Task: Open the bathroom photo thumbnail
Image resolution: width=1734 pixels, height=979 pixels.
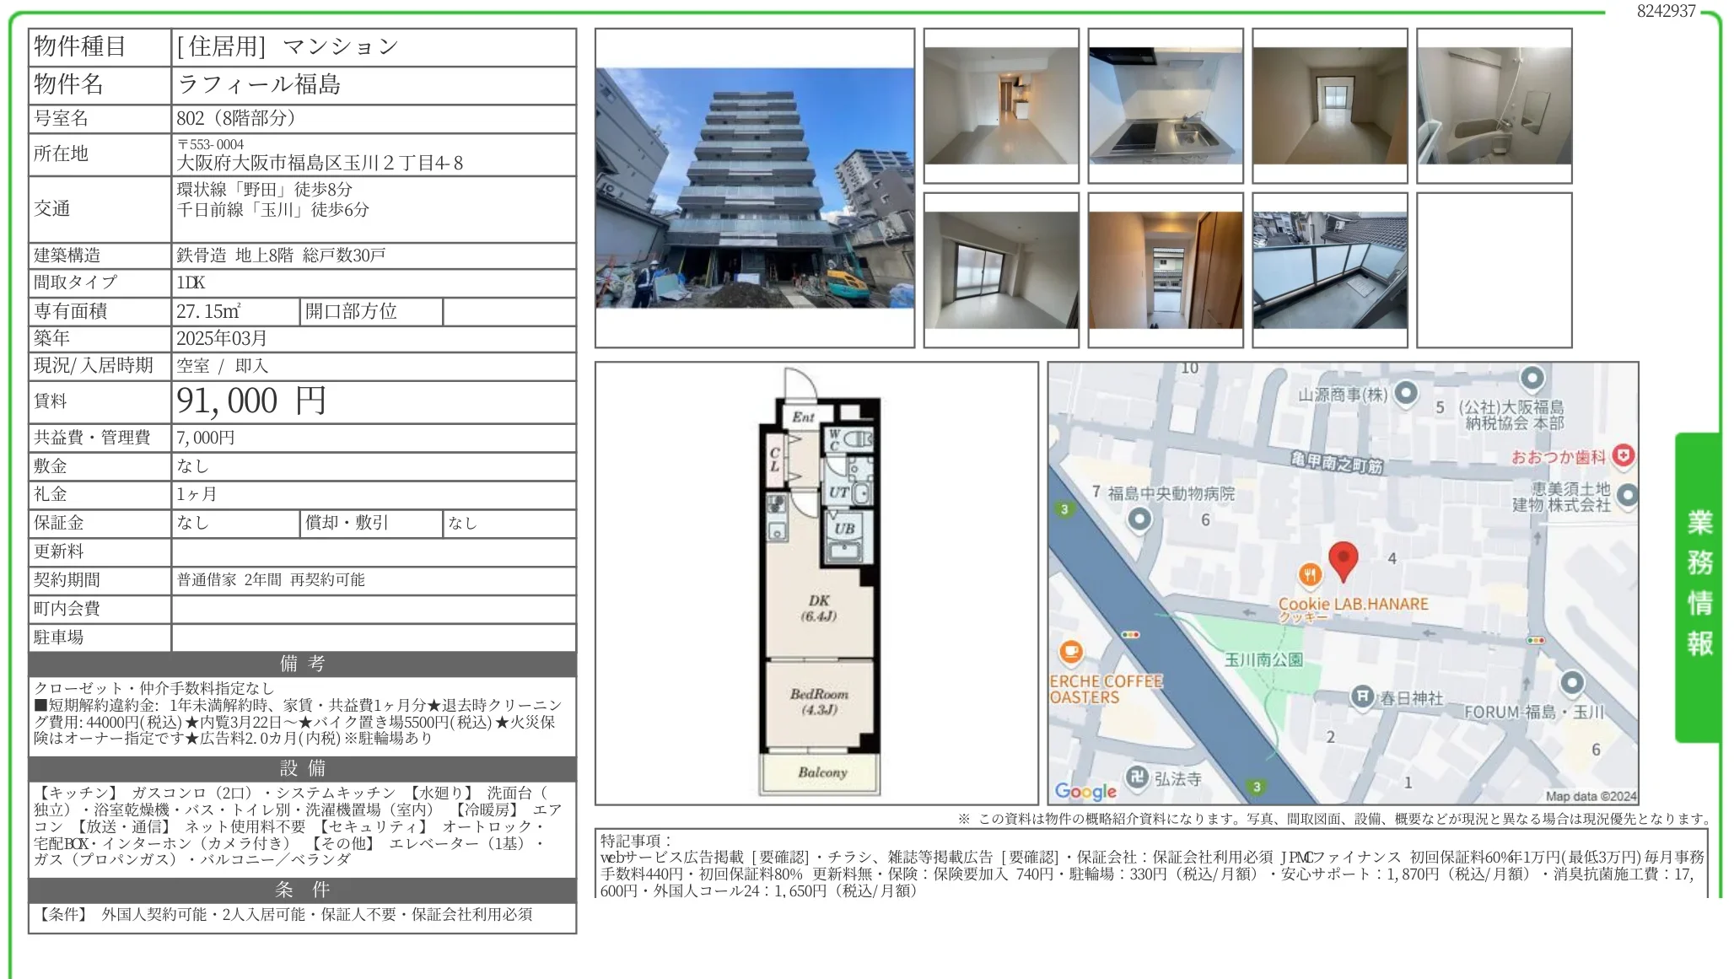Action: point(1494,105)
